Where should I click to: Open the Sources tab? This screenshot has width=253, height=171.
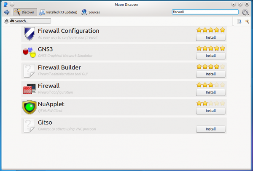pos(91,12)
